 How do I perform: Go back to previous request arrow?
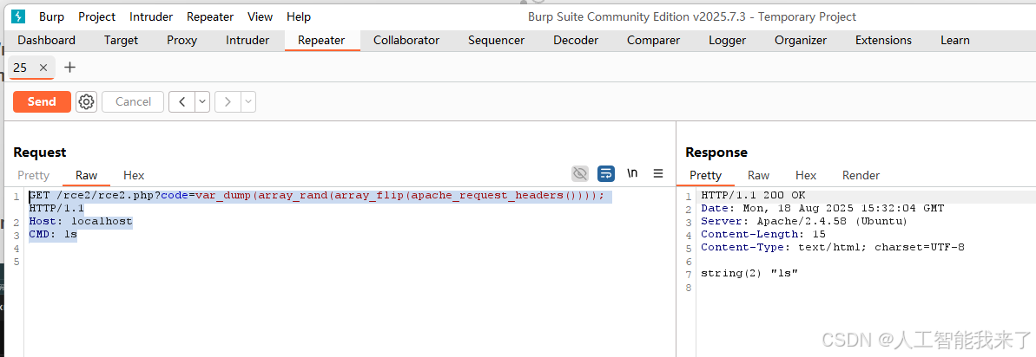pos(181,101)
